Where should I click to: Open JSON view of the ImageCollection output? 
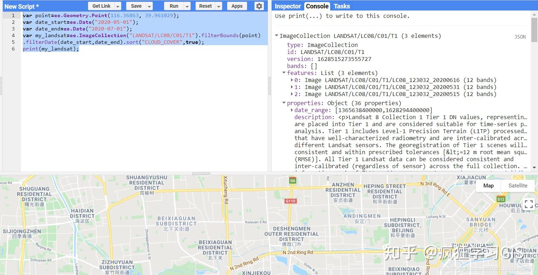tap(520, 36)
